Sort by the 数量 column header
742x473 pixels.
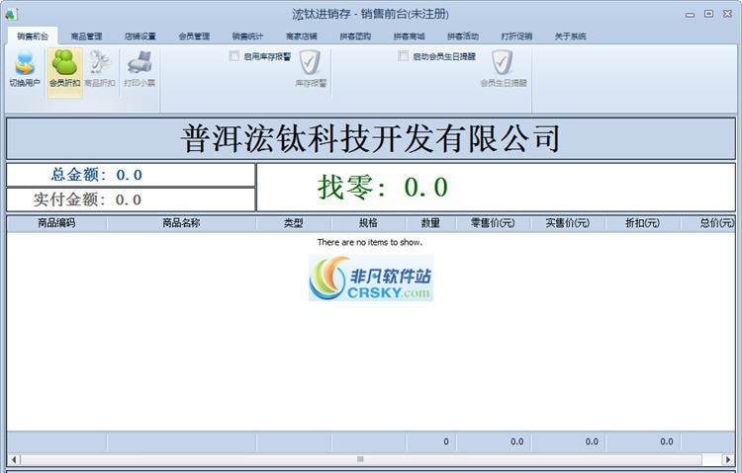click(x=430, y=223)
